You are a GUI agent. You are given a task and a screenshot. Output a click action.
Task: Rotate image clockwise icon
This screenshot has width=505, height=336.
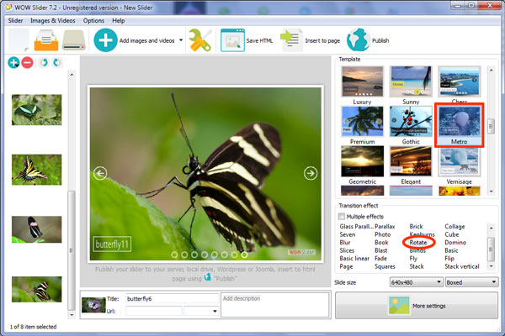[x=57, y=62]
